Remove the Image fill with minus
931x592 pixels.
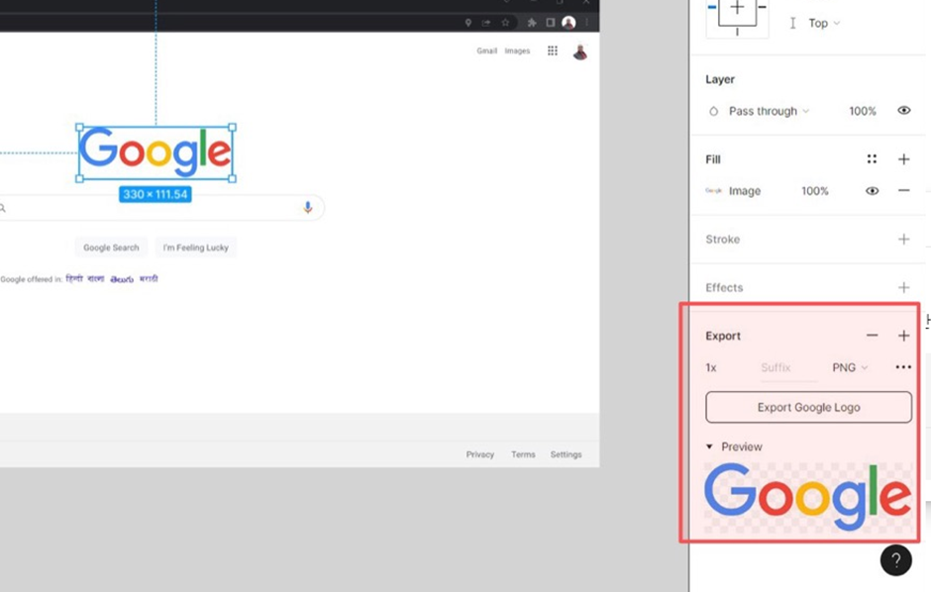pos(903,190)
